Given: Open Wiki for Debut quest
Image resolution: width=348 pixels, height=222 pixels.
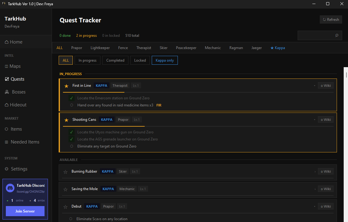Looking at the screenshot, I should click(x=326, y=206).
